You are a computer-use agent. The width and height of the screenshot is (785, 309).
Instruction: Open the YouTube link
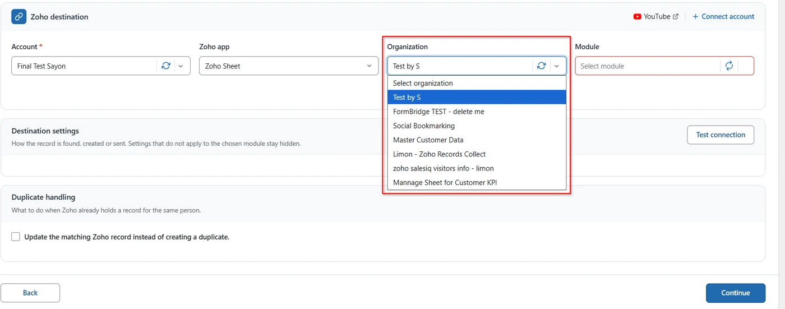tap(656, 17)
